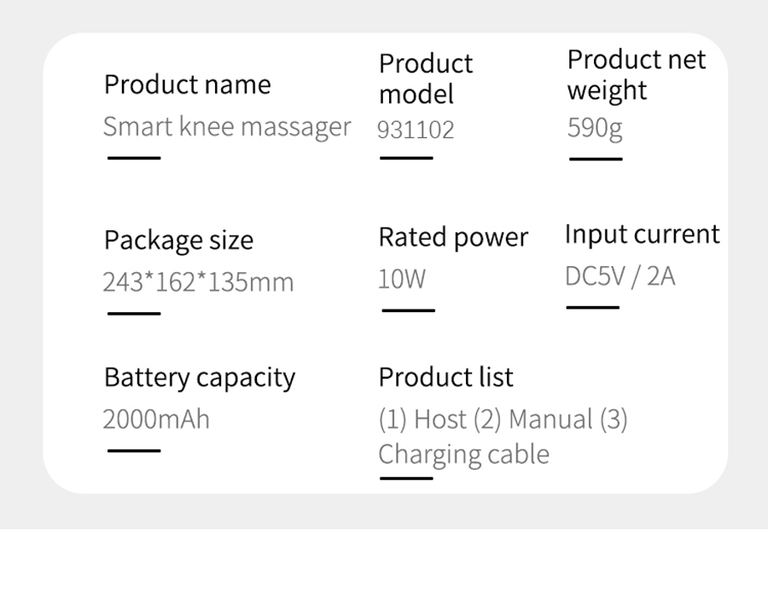Click the Product net weight heading
Image resolution: width=768 pixels, height=609 pixels.
point(637,75)
